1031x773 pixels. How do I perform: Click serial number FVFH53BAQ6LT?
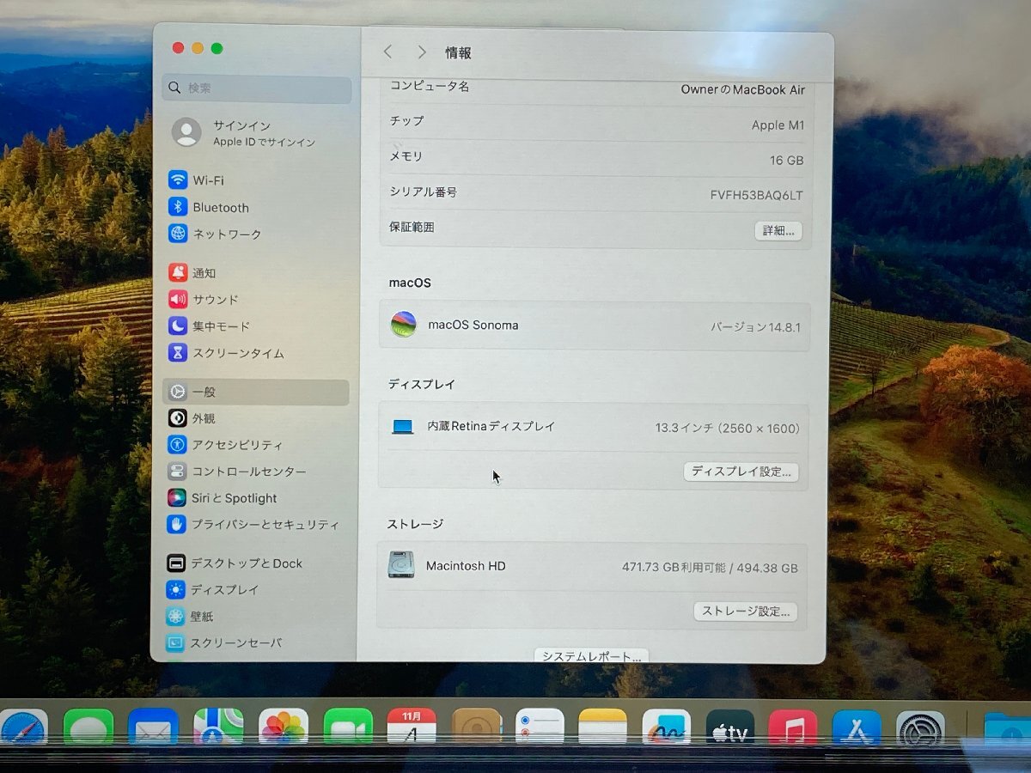click(x=756, y=196)
